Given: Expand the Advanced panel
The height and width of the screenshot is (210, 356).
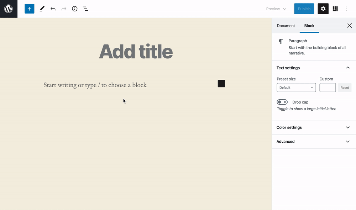Looking at the screenshot, I should pyautogui.click(x=314, y=141).
